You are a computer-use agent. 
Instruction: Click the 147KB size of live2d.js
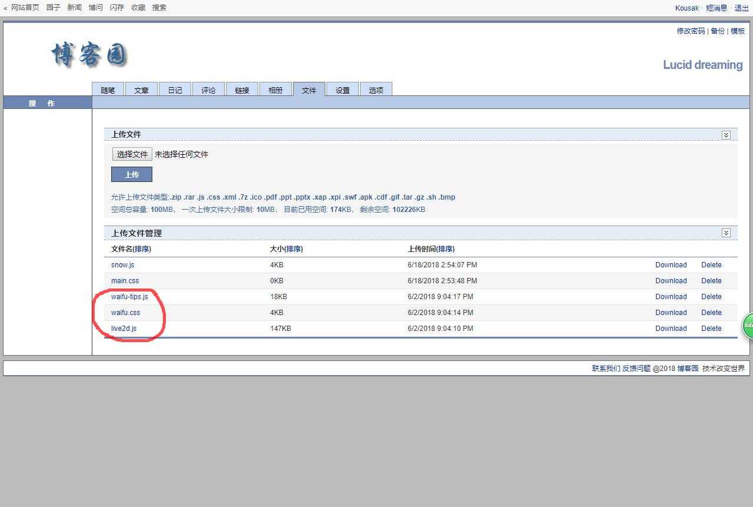(281, 329)
